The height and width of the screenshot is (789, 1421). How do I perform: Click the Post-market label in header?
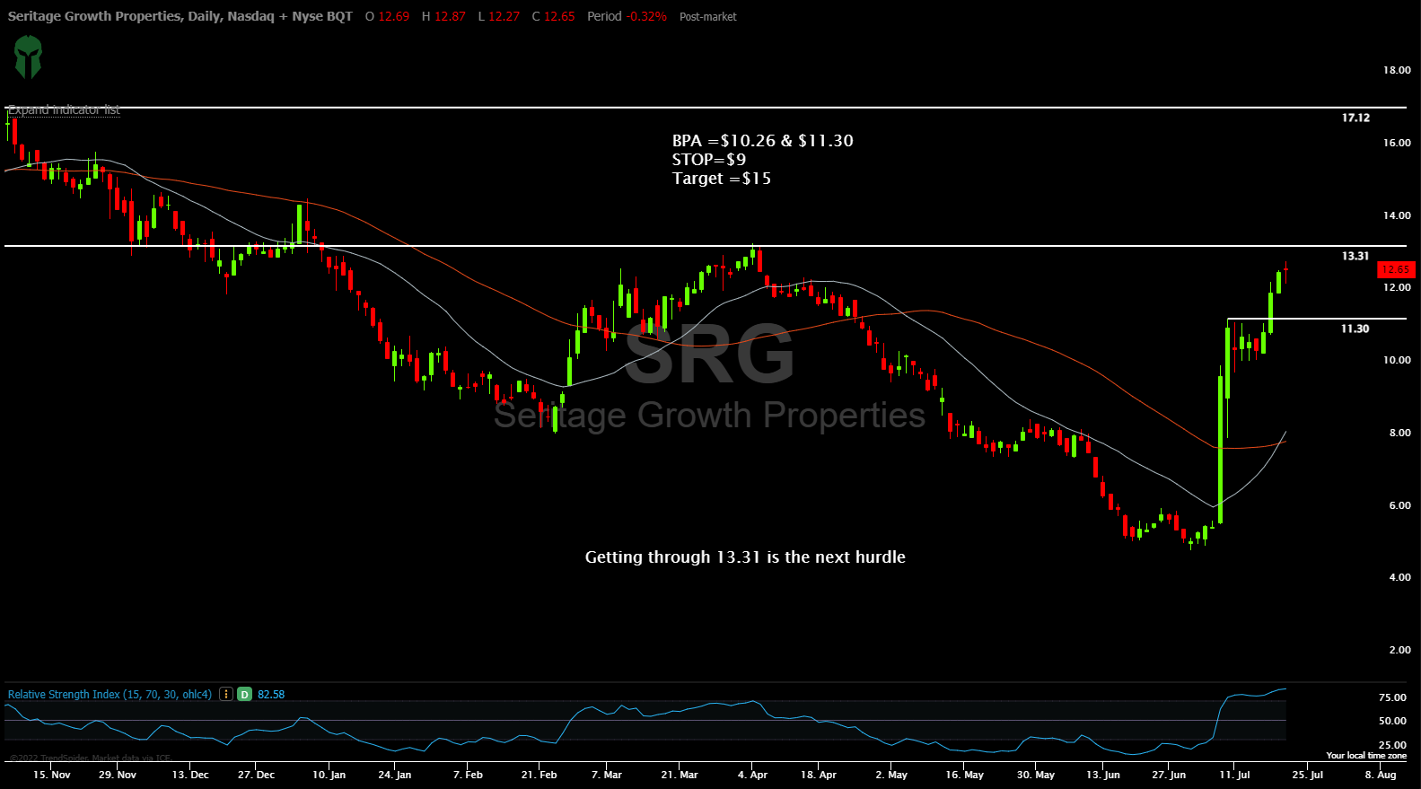707,16
